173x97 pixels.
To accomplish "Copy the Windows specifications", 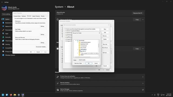I will tap(137, 48).
